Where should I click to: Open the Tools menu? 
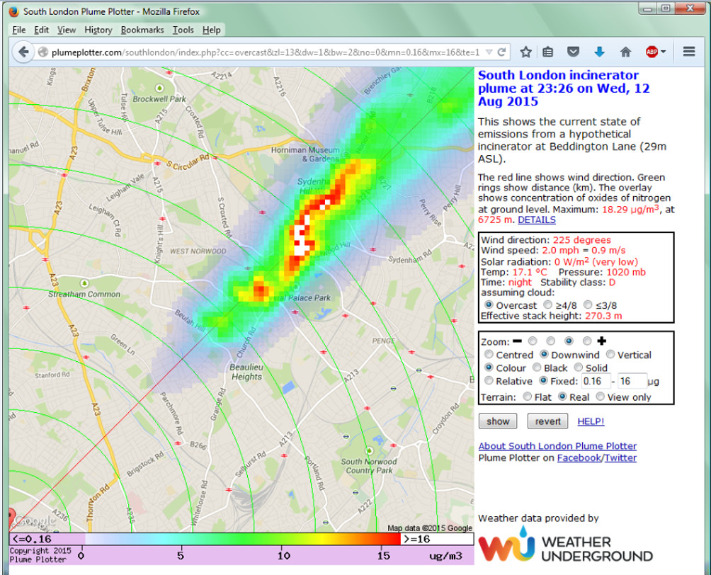point(183,30)
